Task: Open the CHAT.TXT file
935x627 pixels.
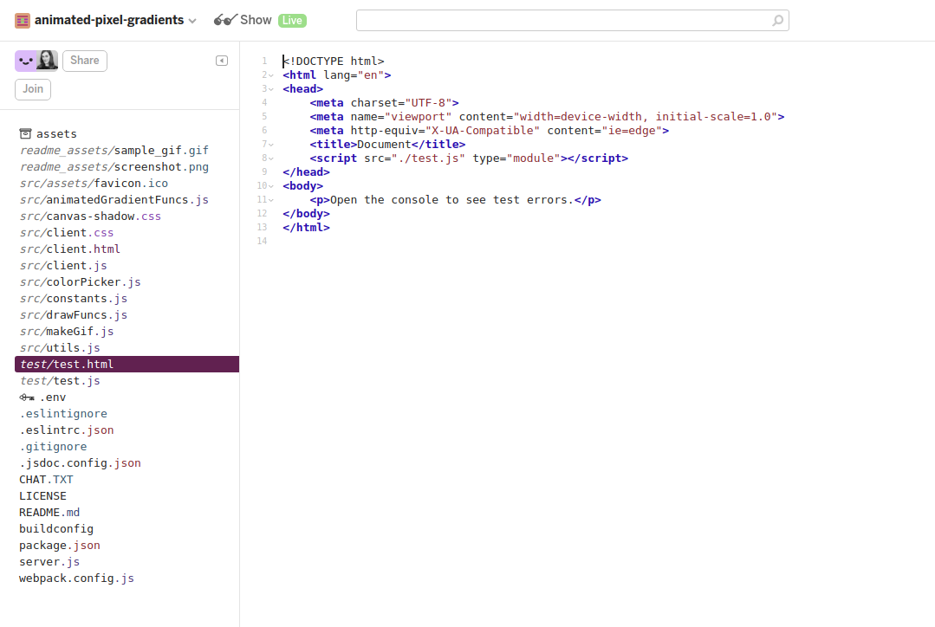Action: click(46, 480)
